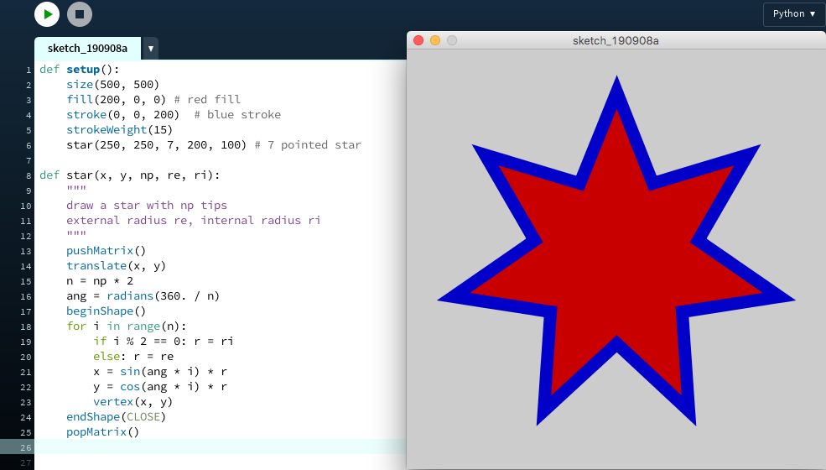Run the sketch with the play button

47,13
